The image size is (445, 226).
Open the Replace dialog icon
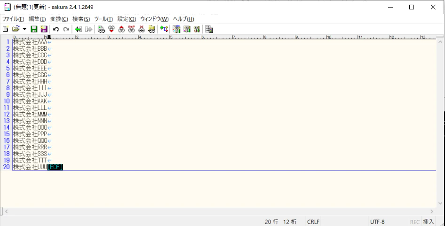(131, 29)
